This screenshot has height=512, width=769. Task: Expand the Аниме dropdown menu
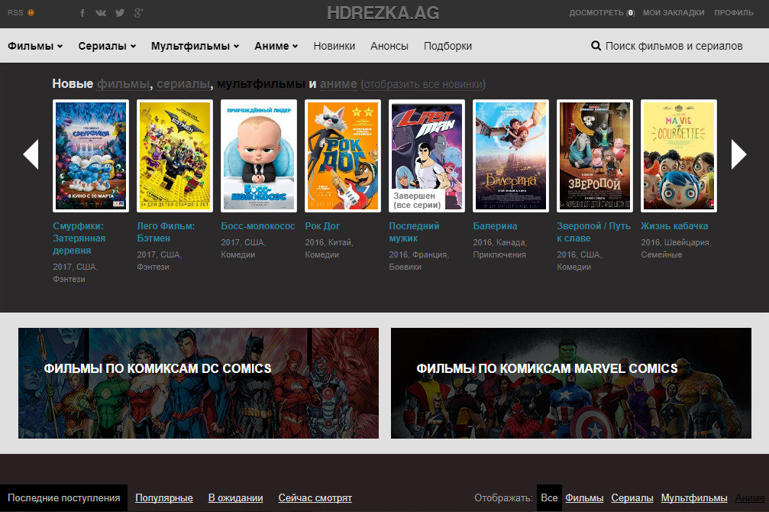coord(276,46)
